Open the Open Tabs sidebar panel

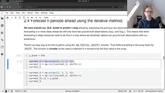click(2, 47)
